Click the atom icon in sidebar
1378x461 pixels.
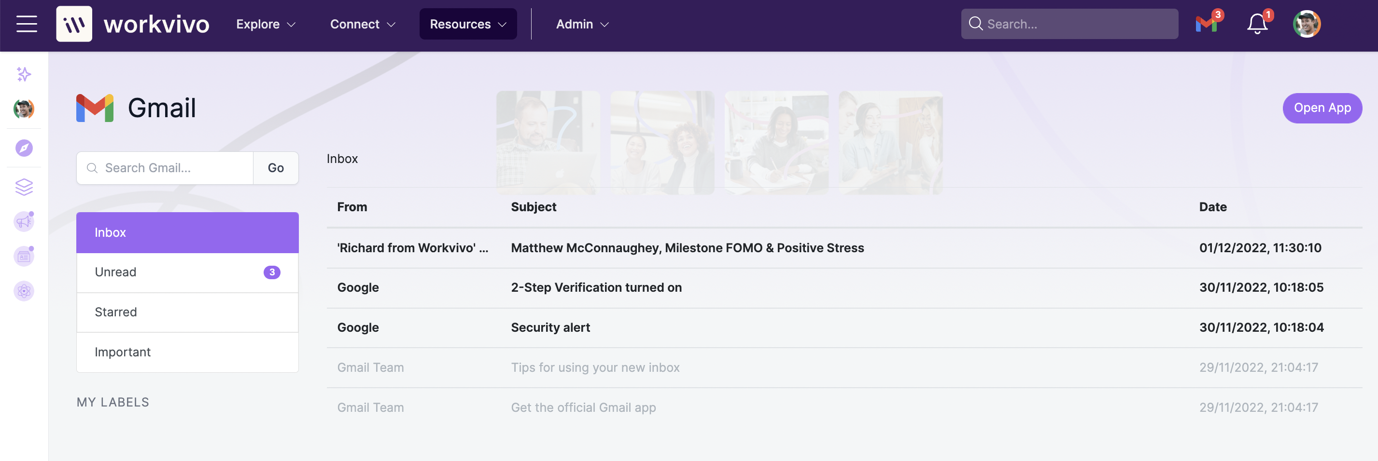click(24, 291)
